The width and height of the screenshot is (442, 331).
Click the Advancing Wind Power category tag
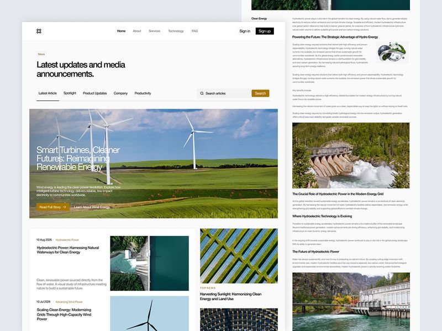pyautogui.click(x=69, y=302)
